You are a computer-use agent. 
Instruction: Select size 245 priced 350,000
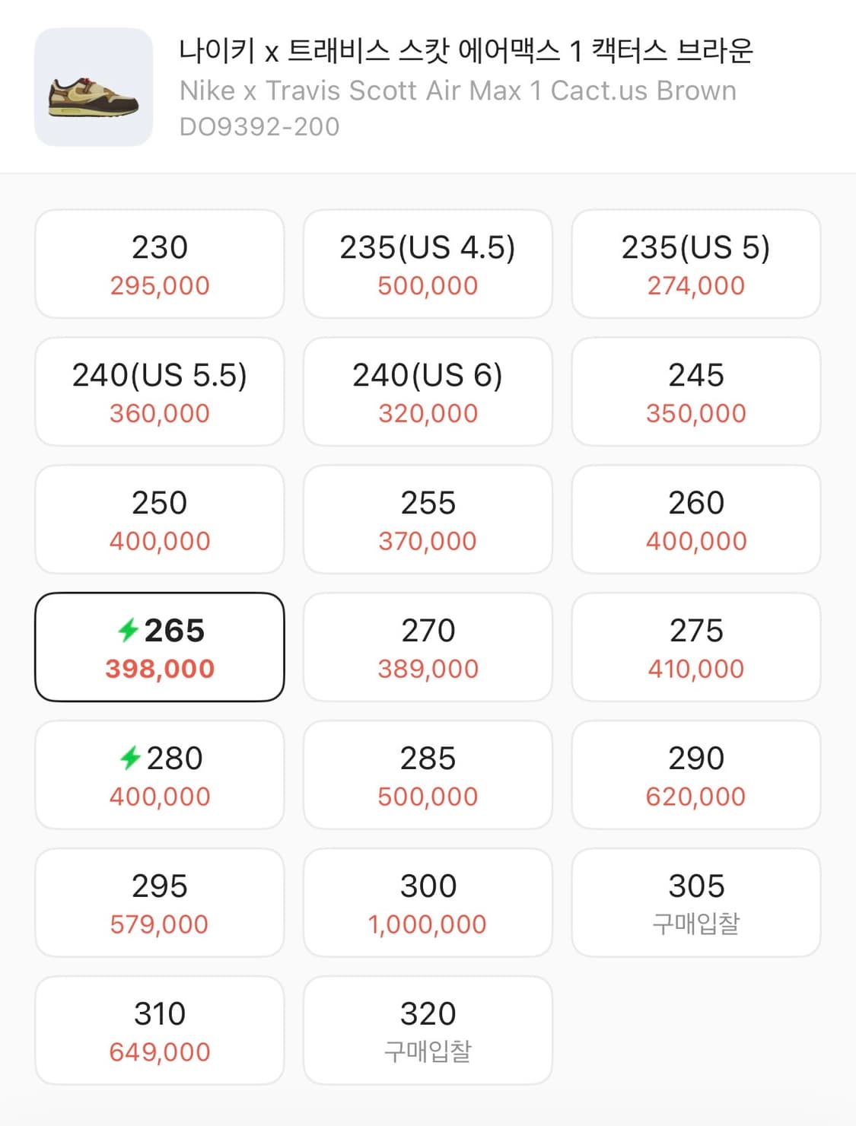pos(695,392)
